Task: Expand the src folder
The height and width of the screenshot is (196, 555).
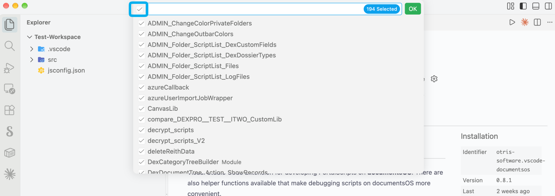Action: click(32, 60)
